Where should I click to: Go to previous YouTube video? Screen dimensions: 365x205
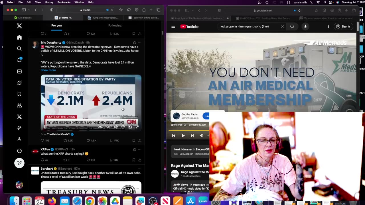174,136
